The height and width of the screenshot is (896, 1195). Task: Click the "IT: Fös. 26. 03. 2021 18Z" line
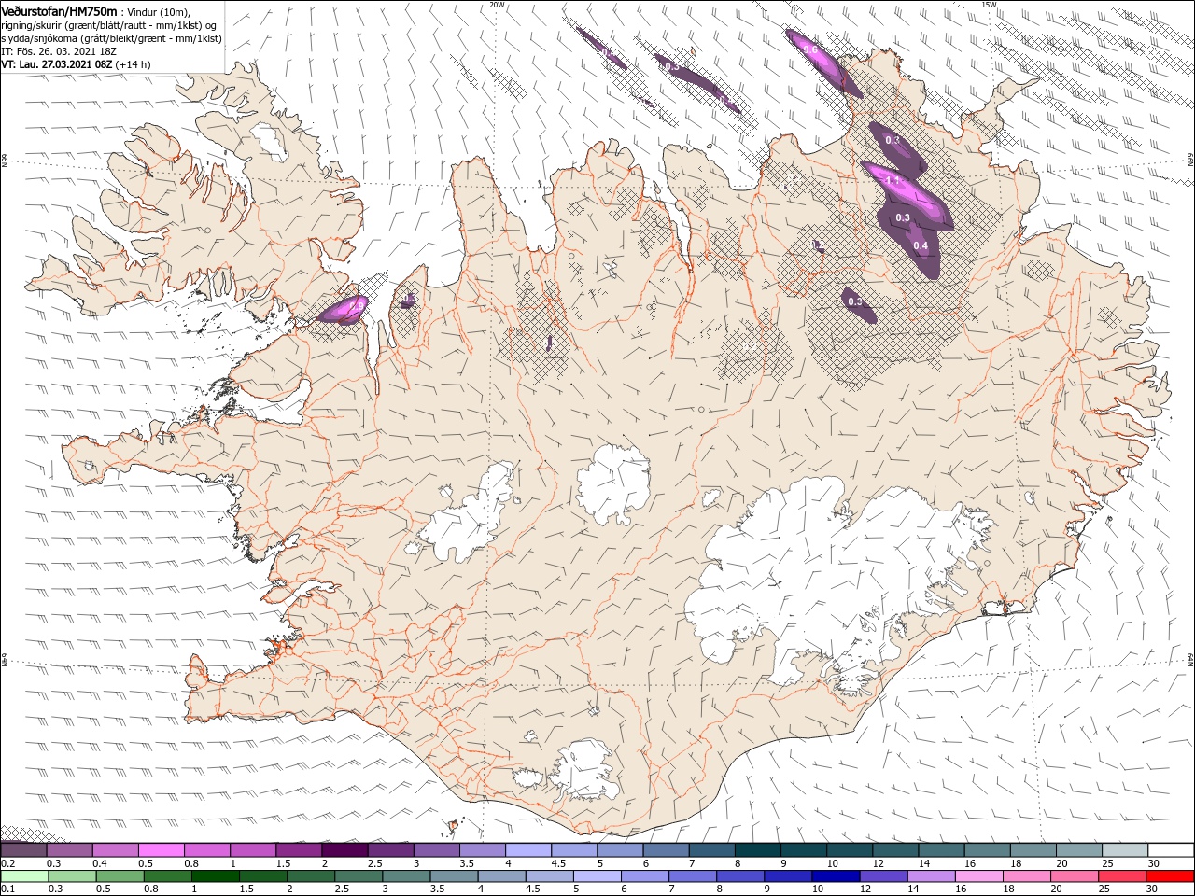61,51
